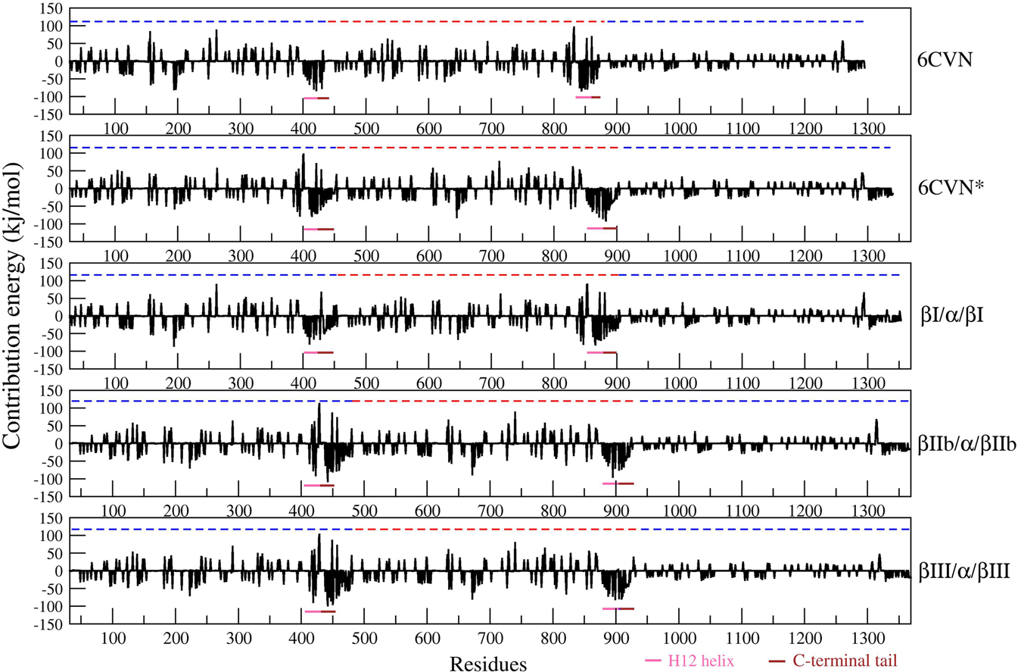Viewport: 1018px width, 672px height.
Task: Click the "βI/α/βI" panel label
Action: coord(951,314)
